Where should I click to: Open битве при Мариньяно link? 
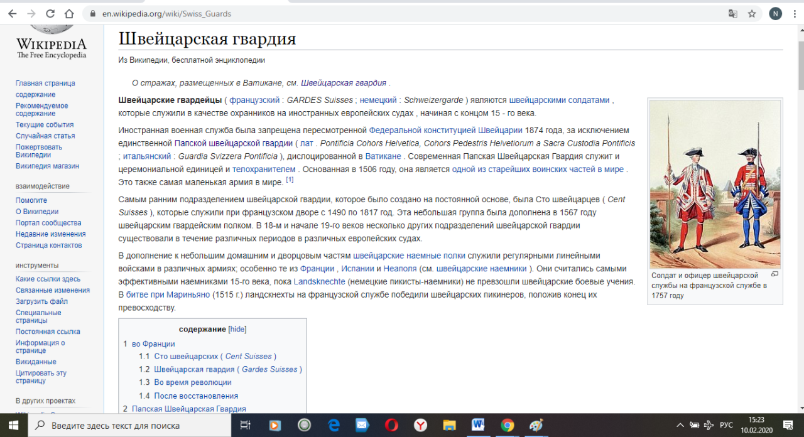(x=168, y=294)
